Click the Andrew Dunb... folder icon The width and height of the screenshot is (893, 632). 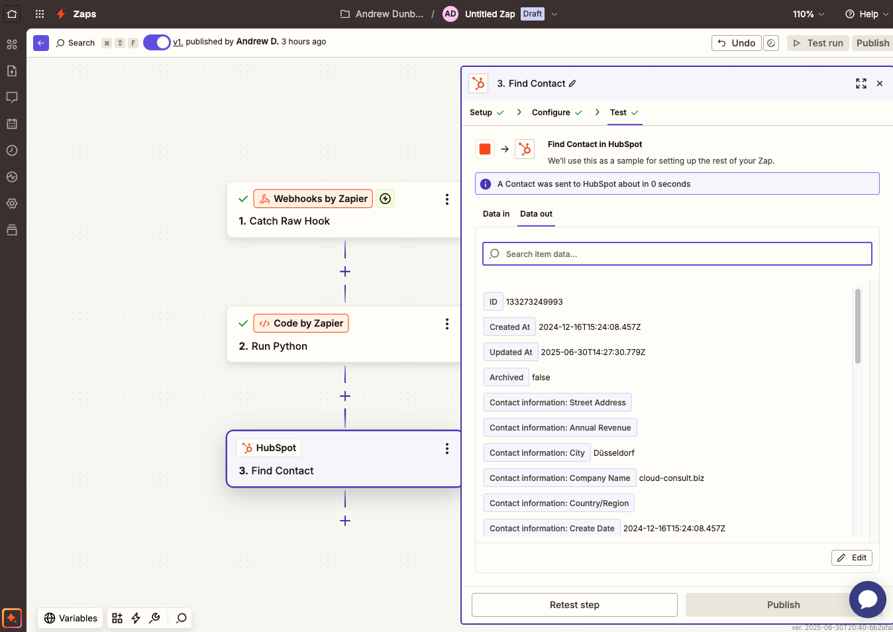345,14
